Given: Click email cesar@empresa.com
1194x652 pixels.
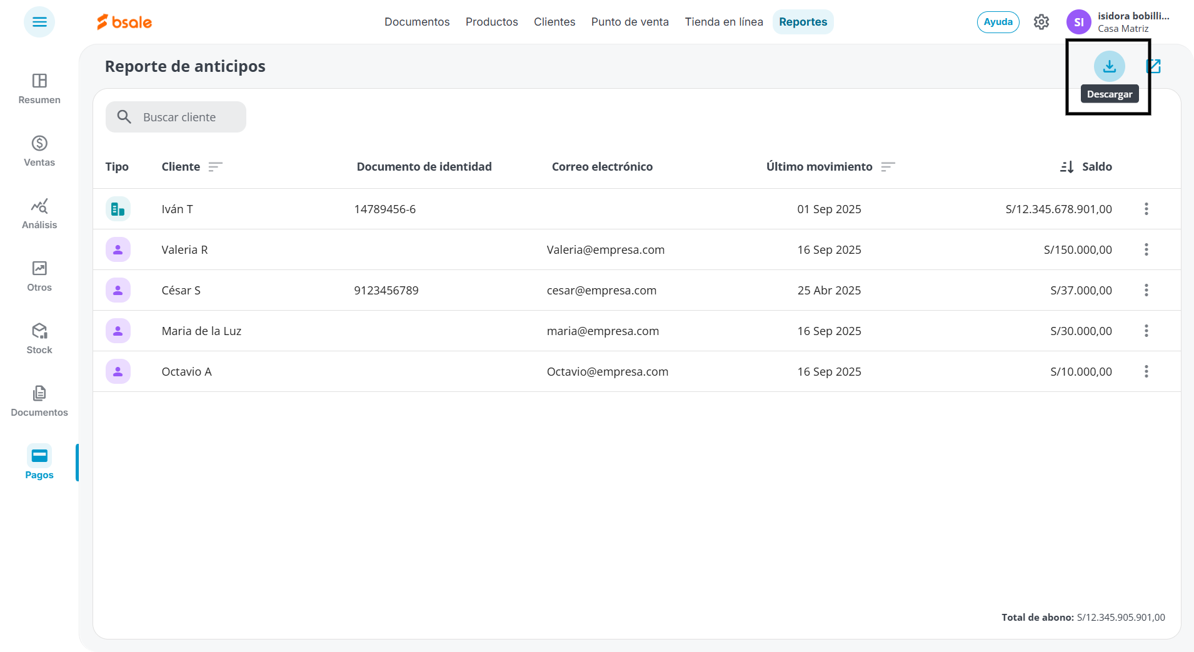Looking at the screenshot, I should pos(602,290).
